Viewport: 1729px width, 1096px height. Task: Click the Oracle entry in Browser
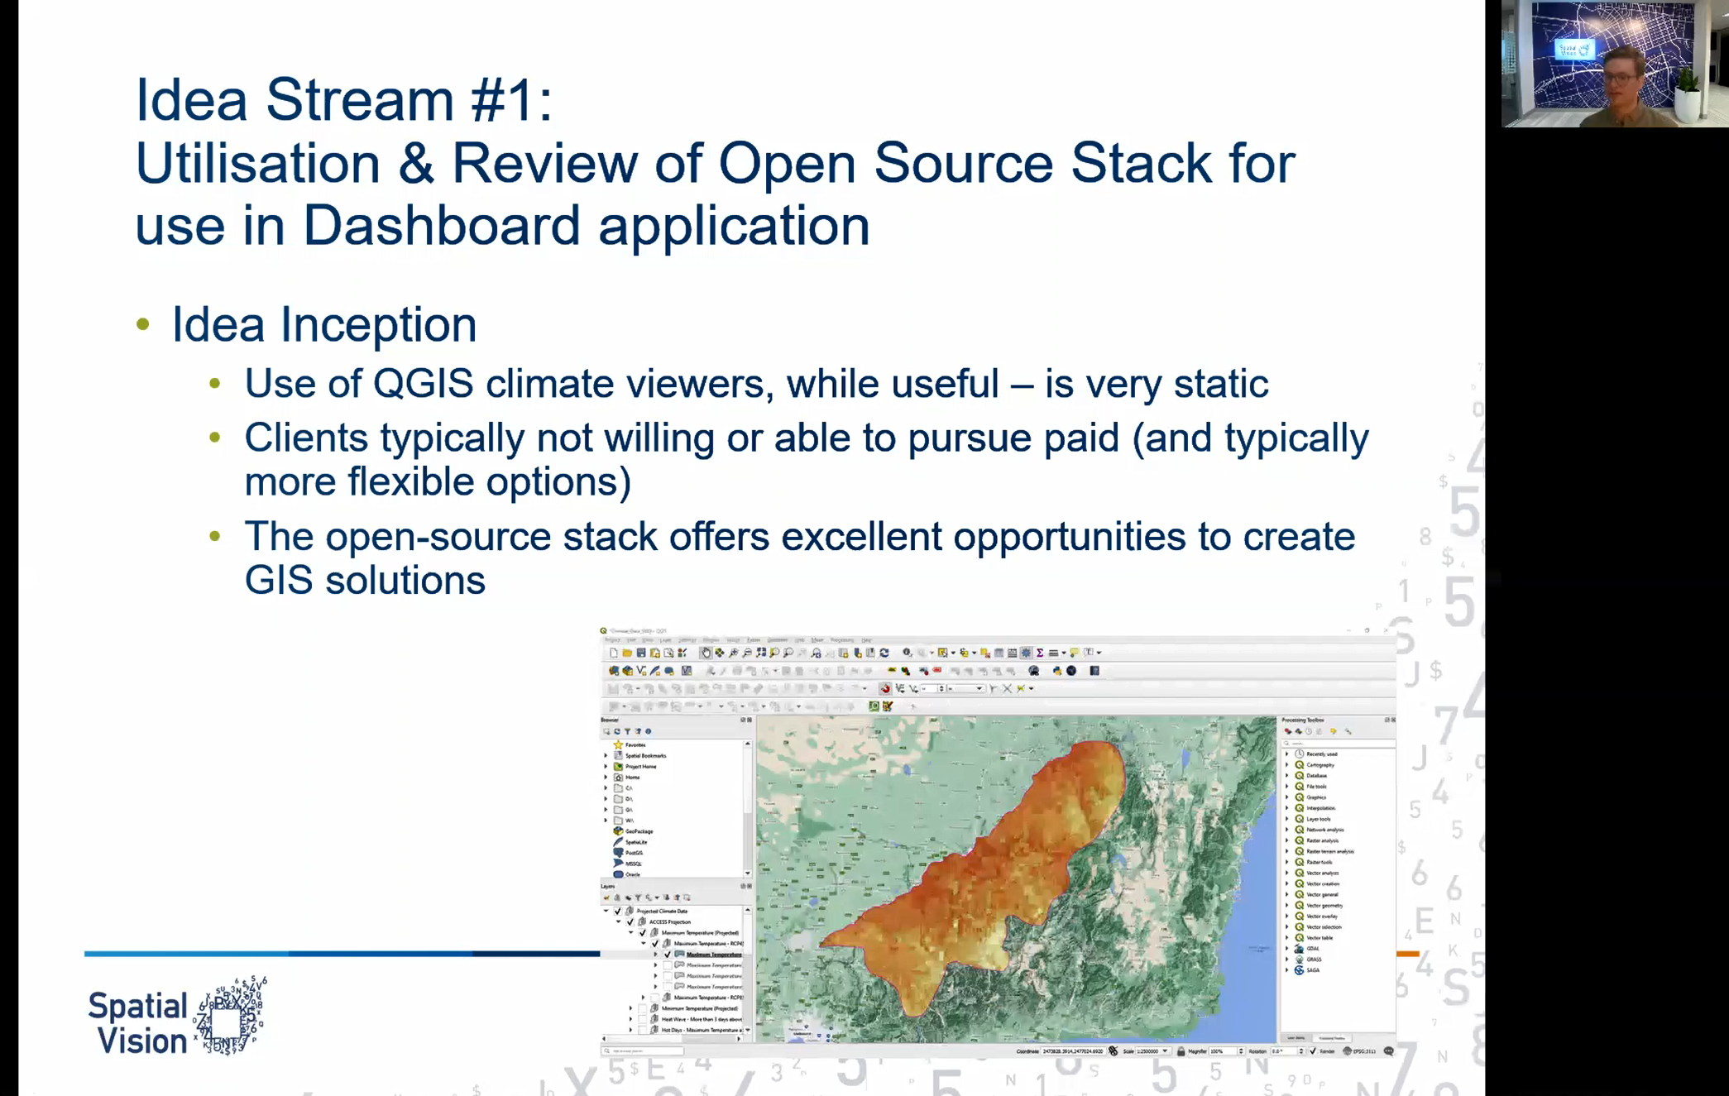[627, 873]
